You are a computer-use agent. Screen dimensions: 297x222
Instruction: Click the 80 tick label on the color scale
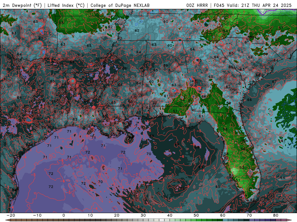pos(276,215)
